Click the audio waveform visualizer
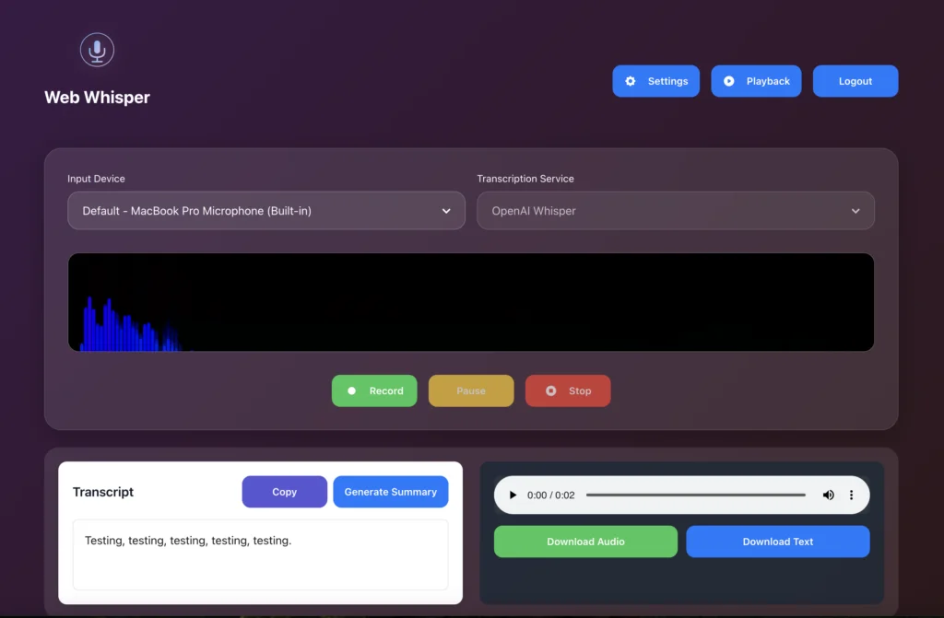944x618 pixels. pos(470,302)
